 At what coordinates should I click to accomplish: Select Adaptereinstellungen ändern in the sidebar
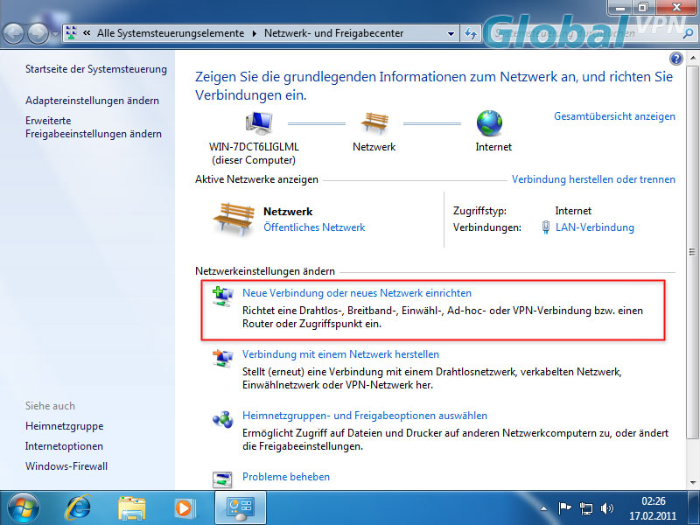[92, 101]
